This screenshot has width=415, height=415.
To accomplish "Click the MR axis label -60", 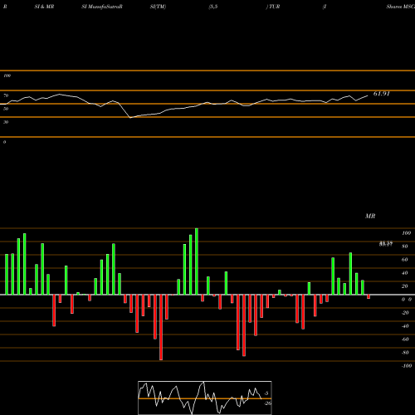I will (x=405, y=339).
